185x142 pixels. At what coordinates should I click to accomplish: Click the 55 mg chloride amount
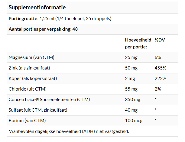(131, 89)
